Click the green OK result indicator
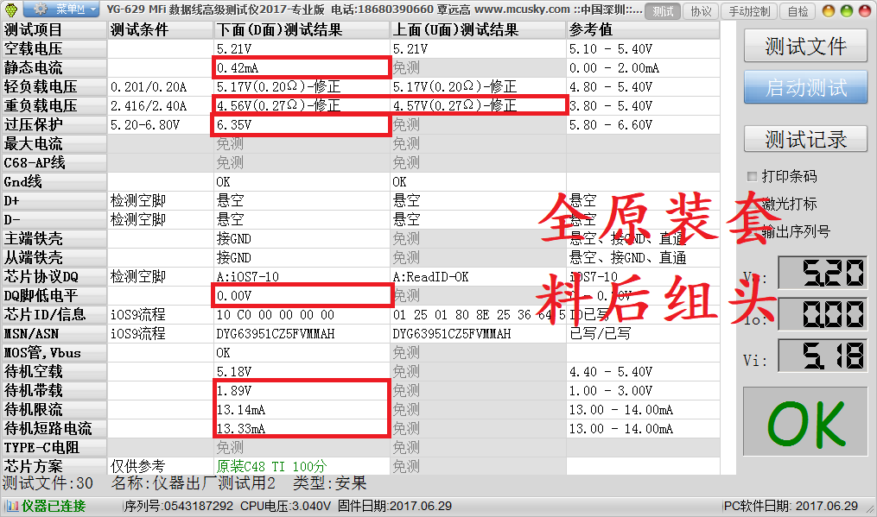Image resolution: width=877 pixels, height=517 pixels. pos(805,425)
